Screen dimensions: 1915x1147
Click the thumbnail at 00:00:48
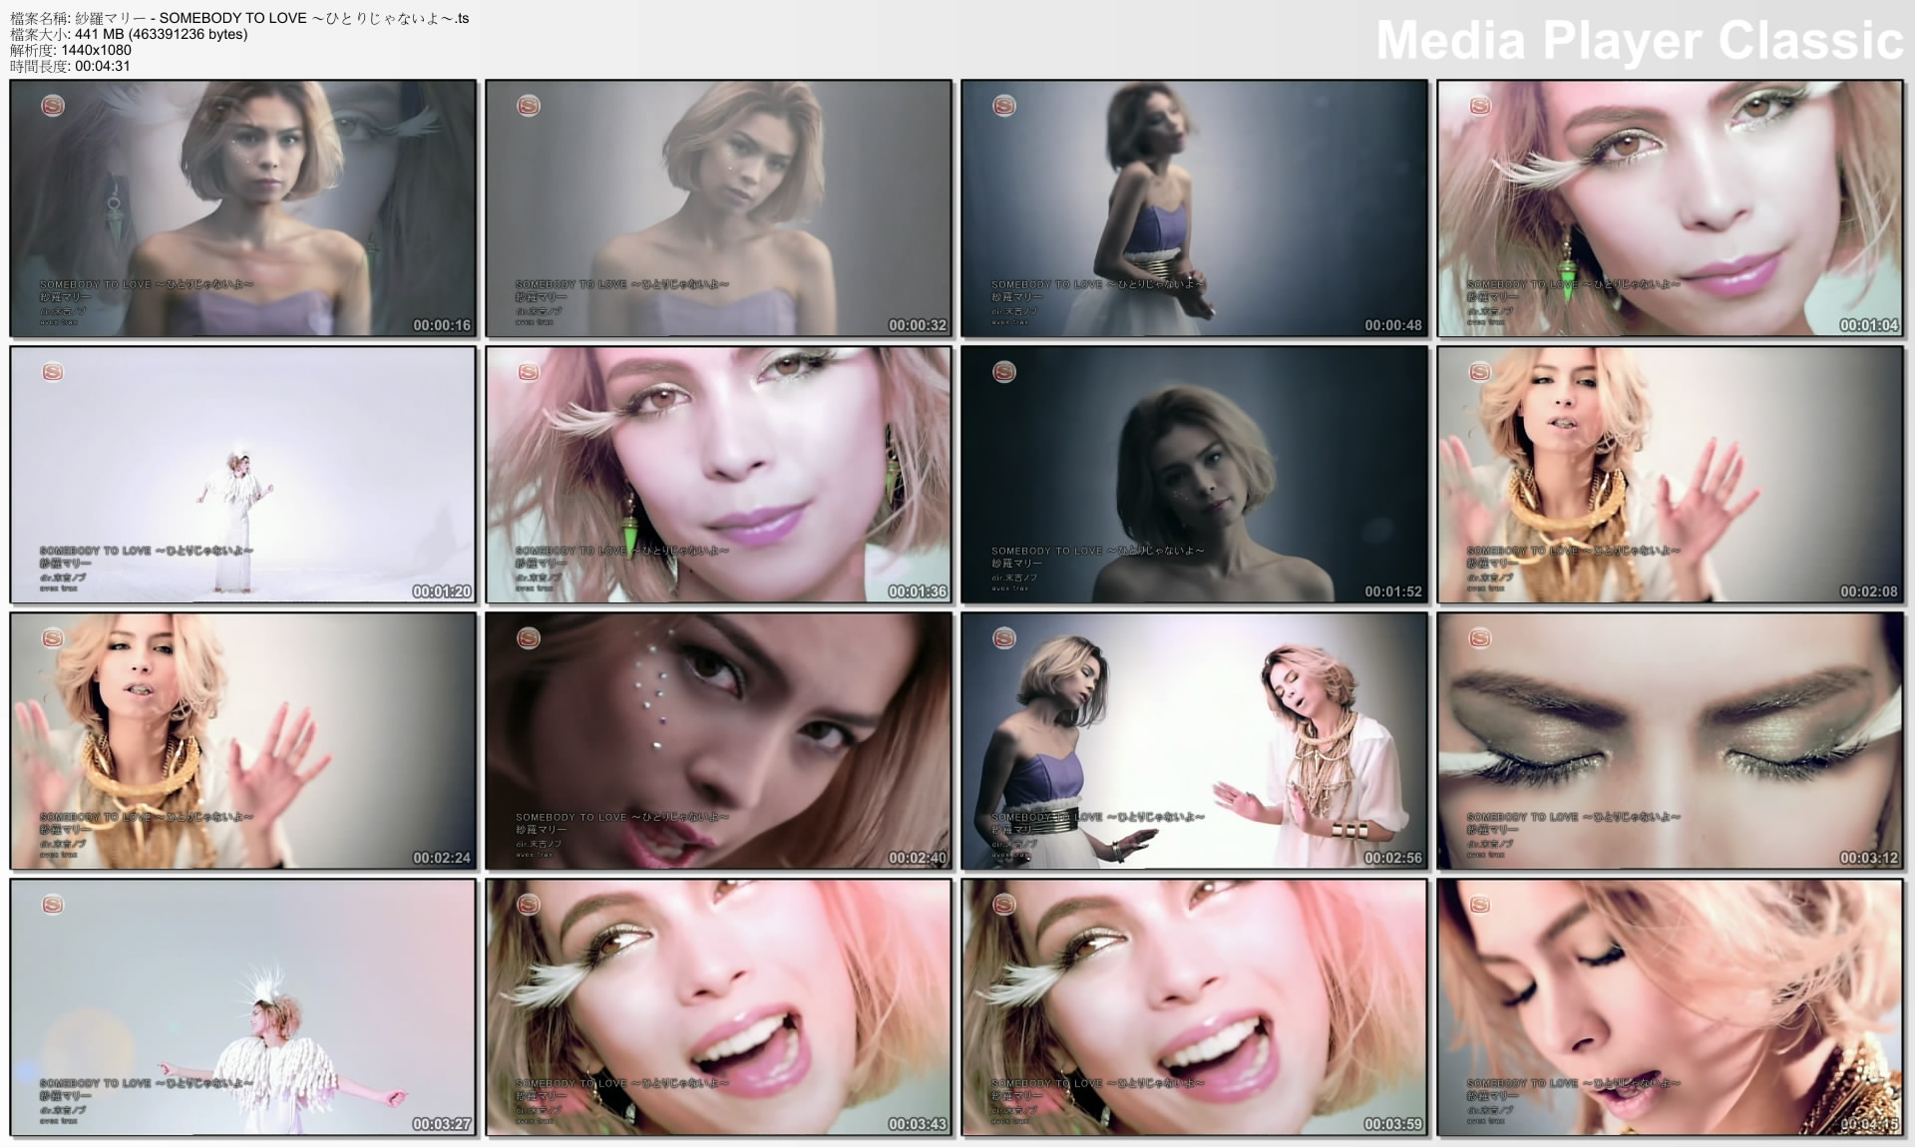pyautogui.click(x=1194, y=207)
